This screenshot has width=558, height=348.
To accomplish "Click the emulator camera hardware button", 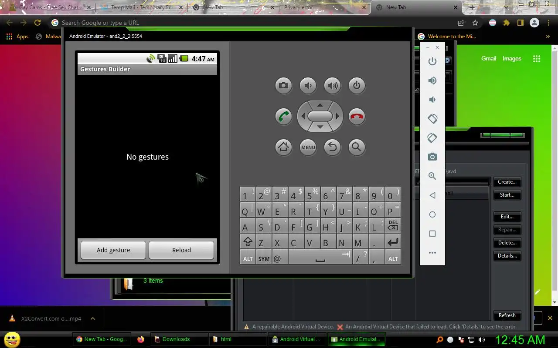I will tap(283, 85).
